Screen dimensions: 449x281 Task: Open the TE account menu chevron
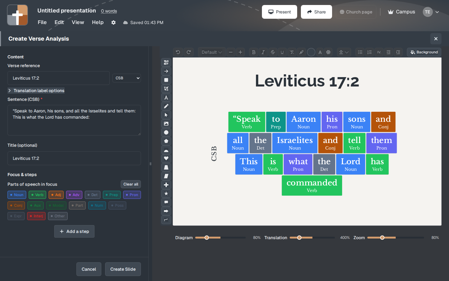pos(437,12)
